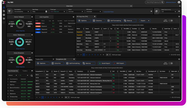
Task: Click the Done / Missed donut chart
Action: 20,24
